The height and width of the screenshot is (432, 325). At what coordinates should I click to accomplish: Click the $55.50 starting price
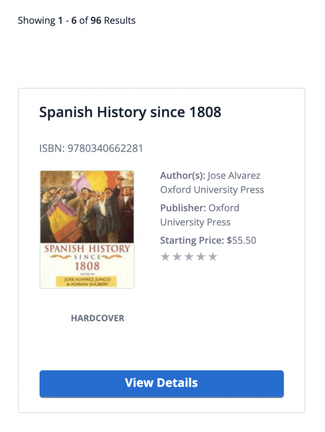241,240
